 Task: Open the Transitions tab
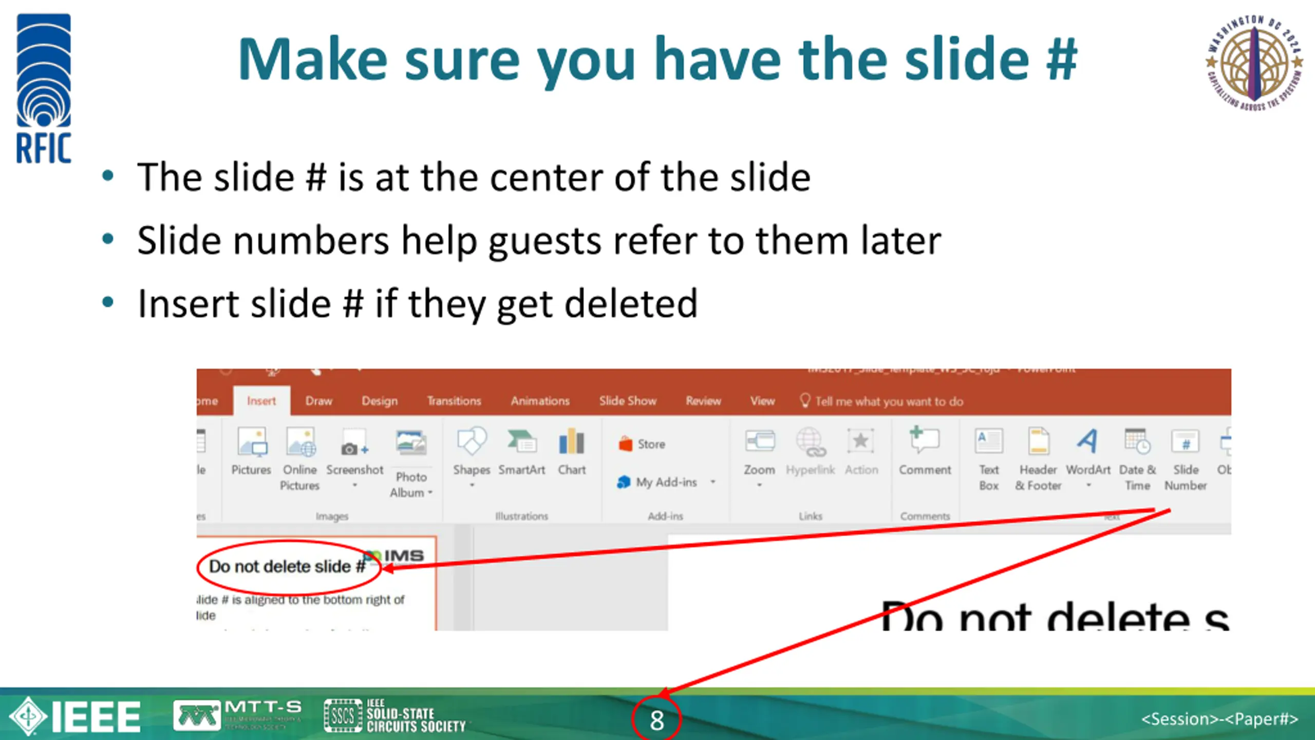pos(454,401)
